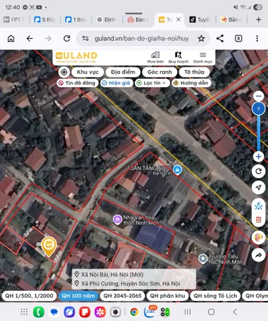The width and height of the screenshot is (268, 321).
Task: Select the QH 1/500, 1/2000 layer
Action: 29,296
